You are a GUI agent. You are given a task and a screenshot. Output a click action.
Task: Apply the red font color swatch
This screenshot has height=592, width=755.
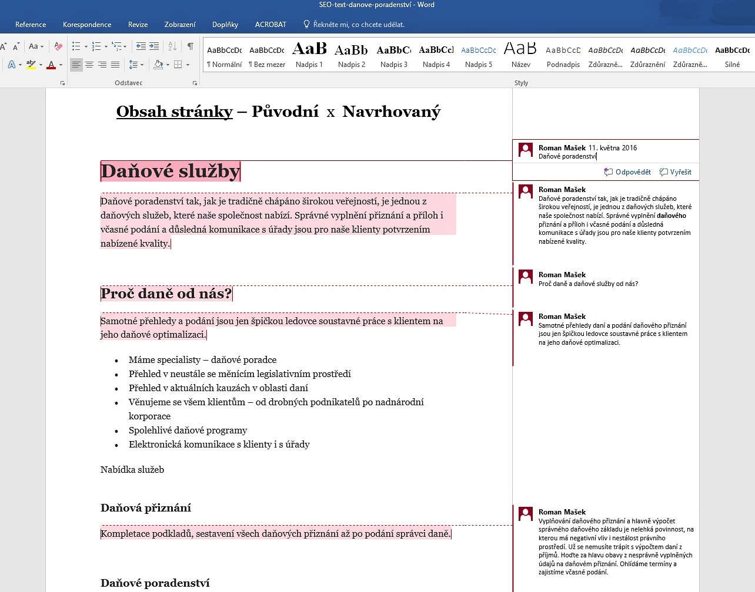pos(51,65)
